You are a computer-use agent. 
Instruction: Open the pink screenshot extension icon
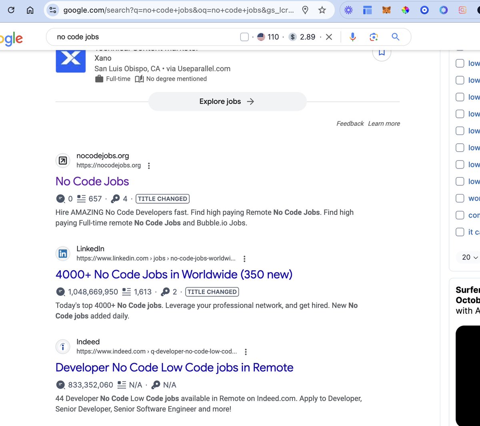[462, 10]
